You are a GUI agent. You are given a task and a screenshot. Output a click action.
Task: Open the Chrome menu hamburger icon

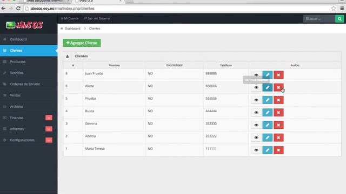pyautogui.click(x=342, y=9)
